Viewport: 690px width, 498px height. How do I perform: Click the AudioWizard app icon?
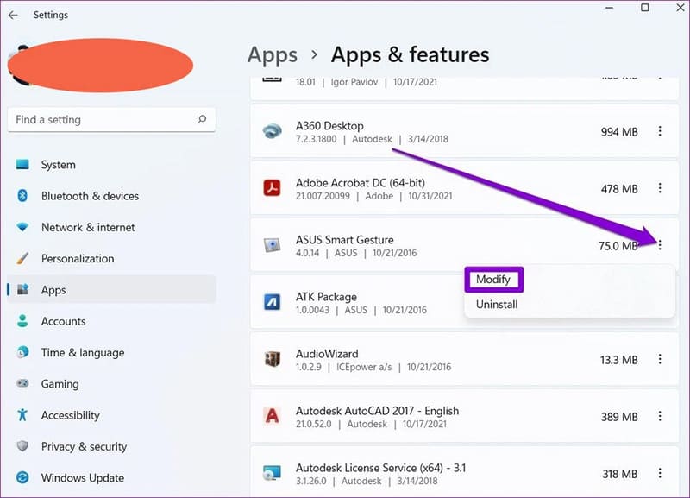coord(272,359)
